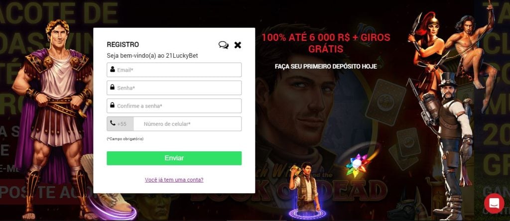Open the speech bubbles chat icon in Registro header
The width and height of the screenshot is (510, 221).
coord(224,45)
